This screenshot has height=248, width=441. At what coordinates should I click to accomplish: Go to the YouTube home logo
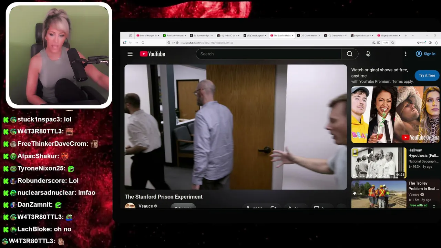152,54
